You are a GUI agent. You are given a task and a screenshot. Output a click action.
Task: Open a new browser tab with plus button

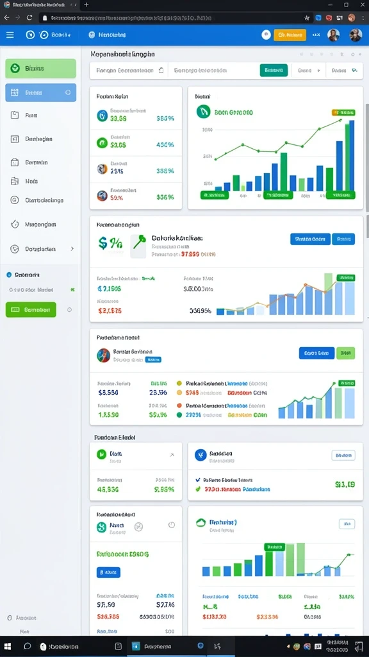[86, 4]
